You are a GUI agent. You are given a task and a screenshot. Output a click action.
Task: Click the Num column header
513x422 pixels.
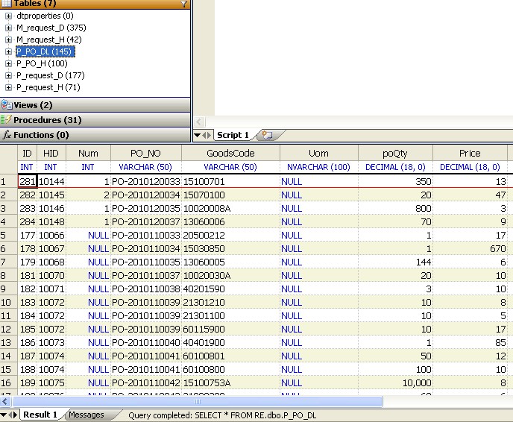(x=88, y=153)
